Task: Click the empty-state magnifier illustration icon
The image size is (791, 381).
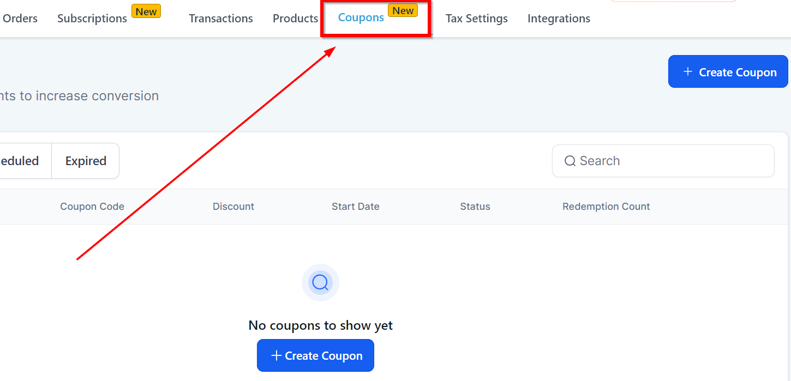Action: point(320,282)
